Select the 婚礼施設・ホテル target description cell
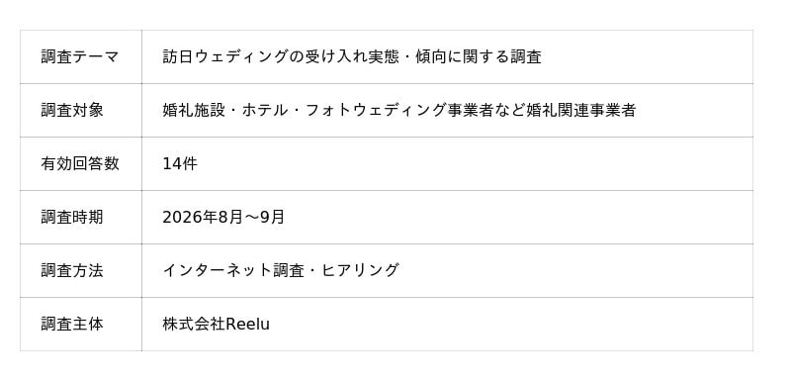The image size is (791, 381). pos(448,111)
